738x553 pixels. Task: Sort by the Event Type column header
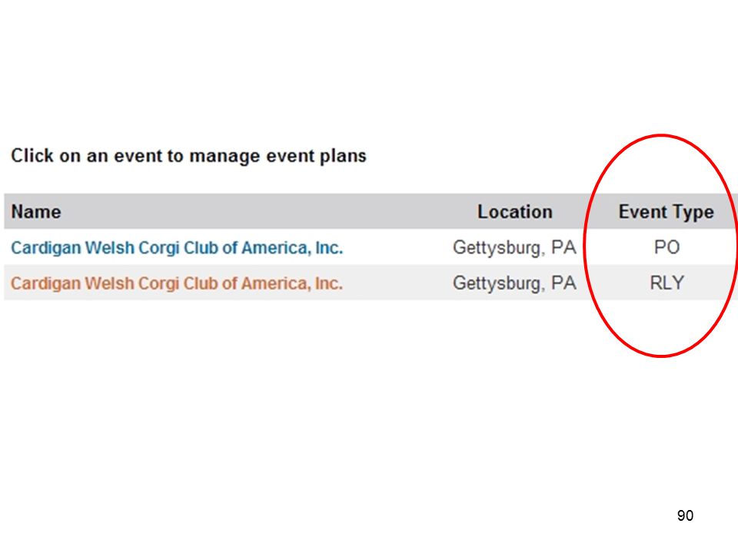[x=666, y=212]
